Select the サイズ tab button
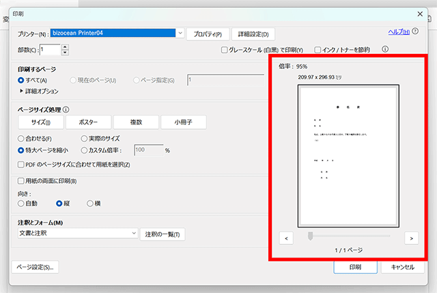The image size is (437, 293). pyautogui.click(x=41, y=122)
